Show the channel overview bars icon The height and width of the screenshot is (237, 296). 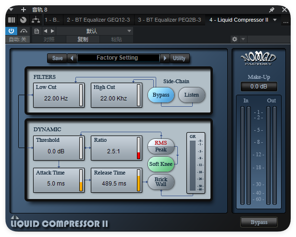pyautogui.click(x=12, y=20)
